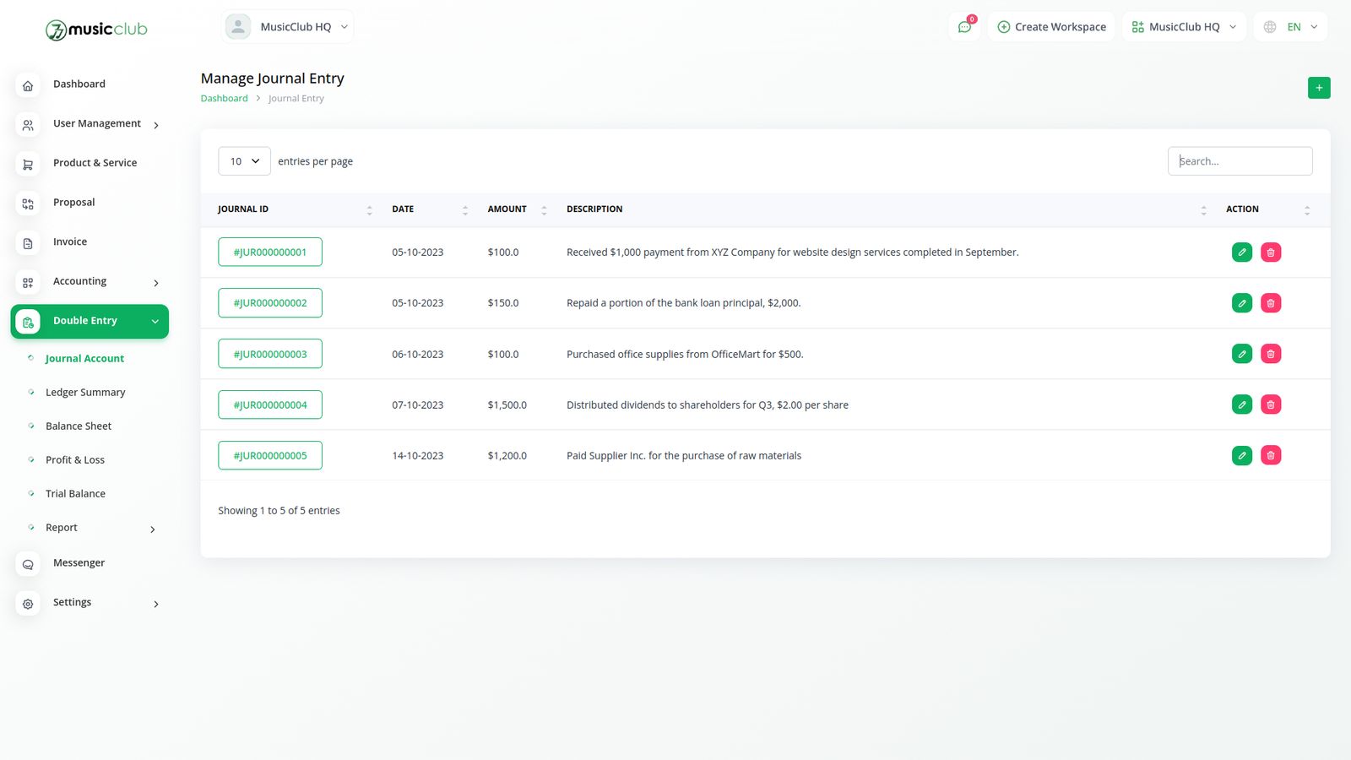Click the Accounting sidebar icon
This screenshot has width=1351, height=760.
(x=28, y=283)
